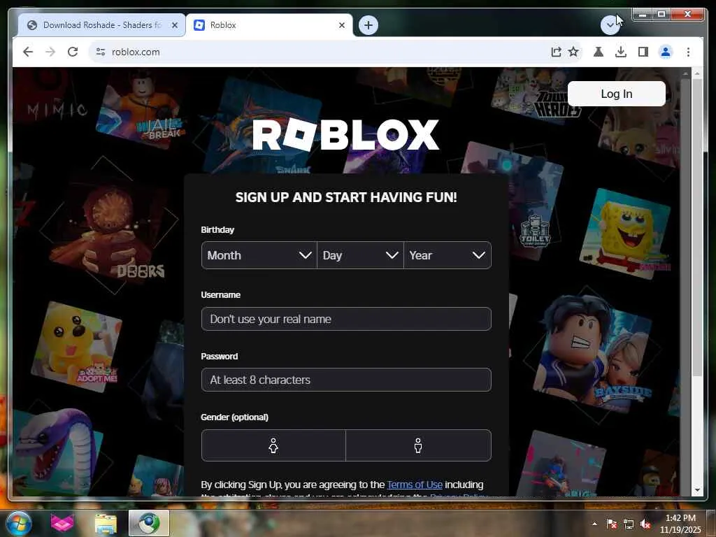The width and height of the screenshot is (716, 537).
Task: Open the Action Center flag icon
Action: click(x=611, y=524)
